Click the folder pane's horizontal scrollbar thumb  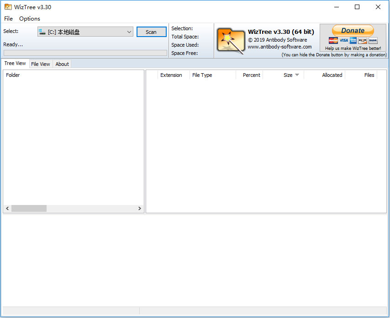(29, 208)
